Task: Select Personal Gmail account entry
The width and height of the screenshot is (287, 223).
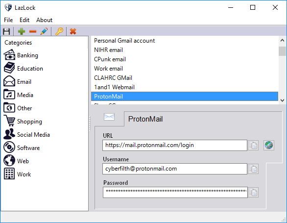Action: coord(185,41)
